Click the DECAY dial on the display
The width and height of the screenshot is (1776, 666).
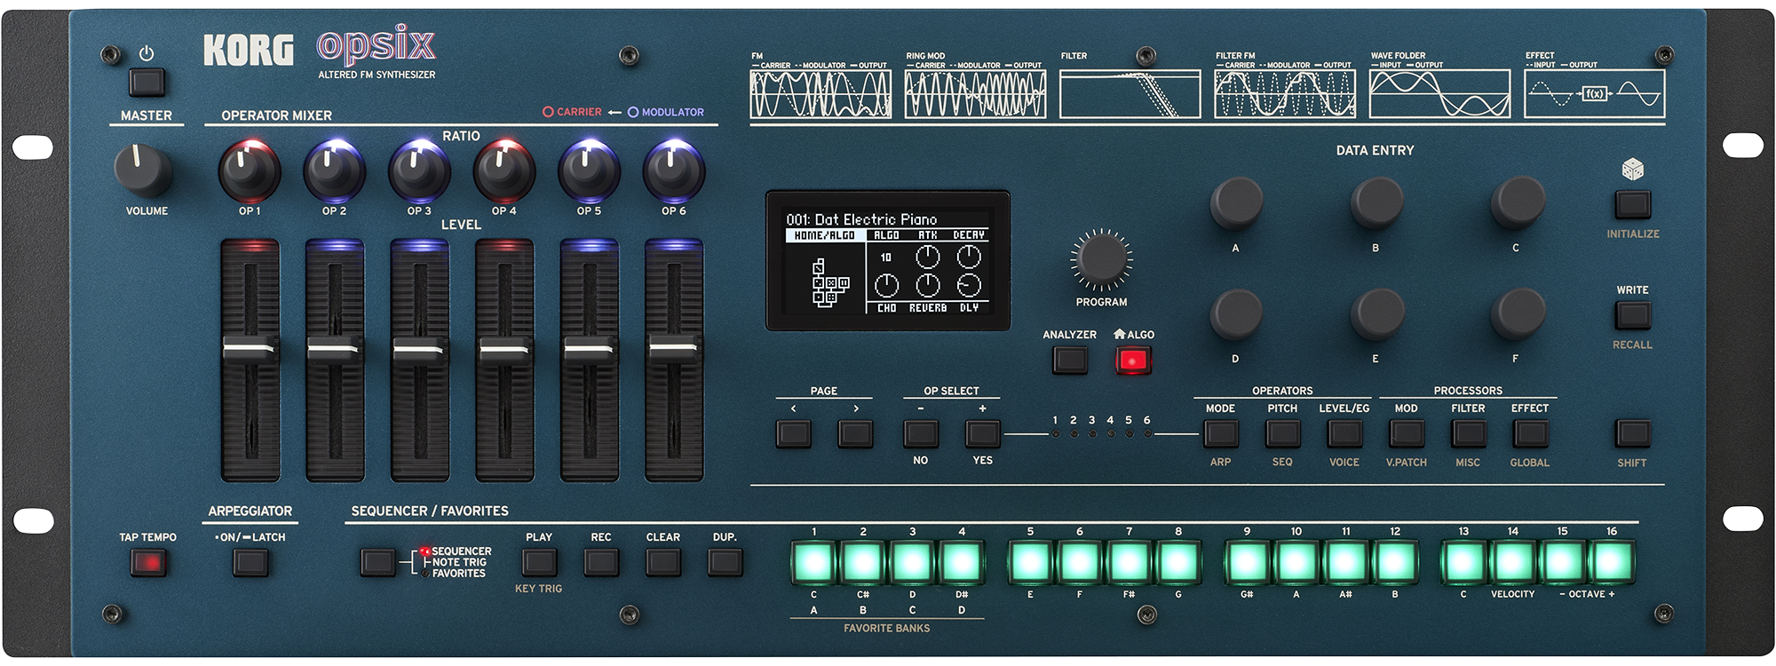(968, 258)
